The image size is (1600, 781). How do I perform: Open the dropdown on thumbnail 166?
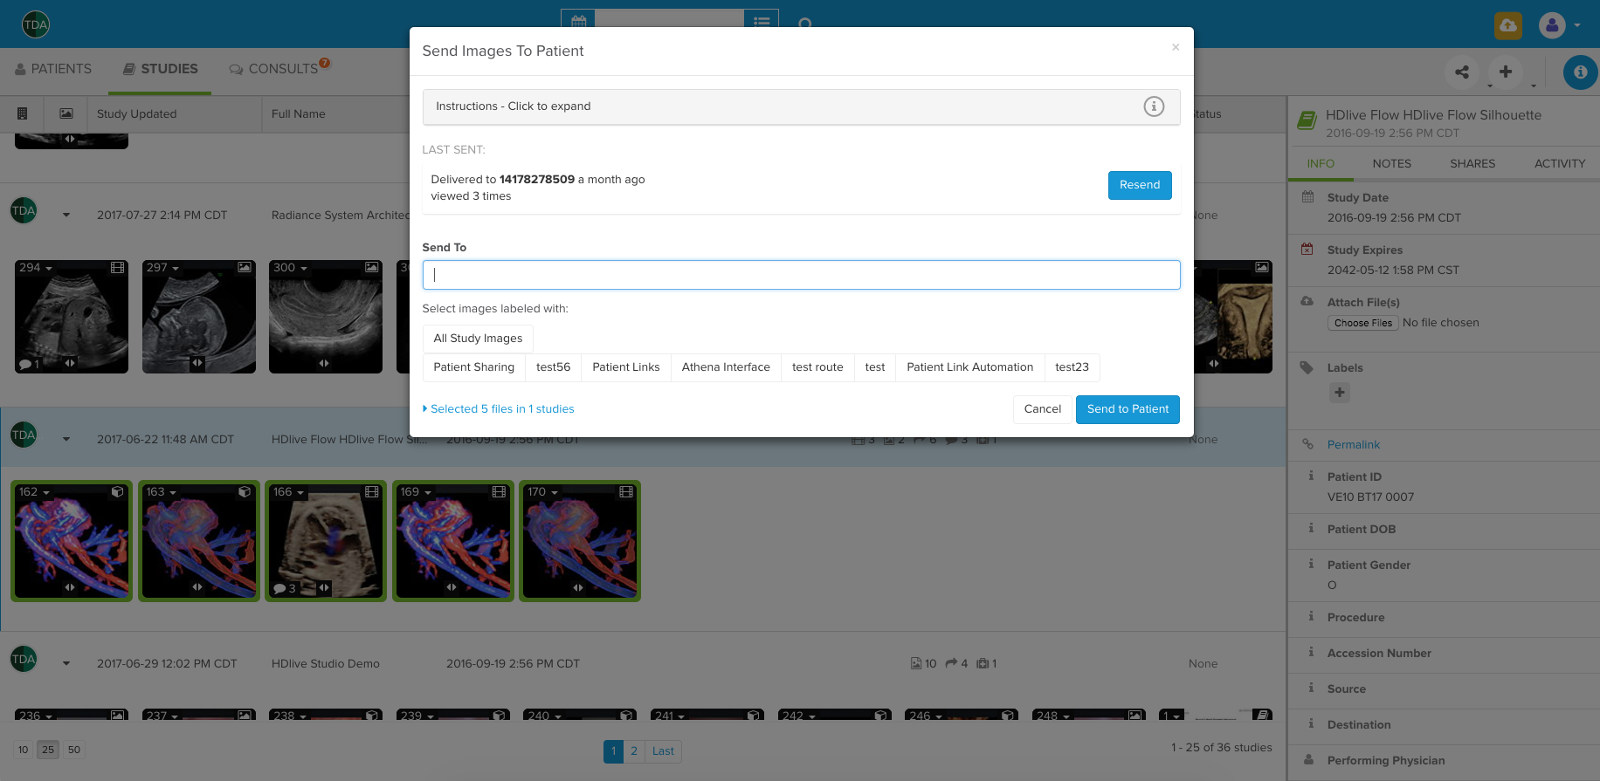300,493
